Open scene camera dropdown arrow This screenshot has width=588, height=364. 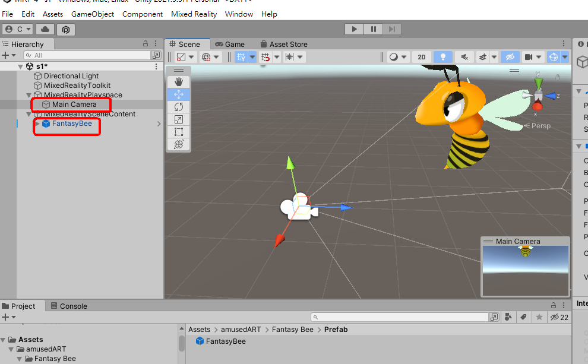pyautogui.click(x=539, y=57)
